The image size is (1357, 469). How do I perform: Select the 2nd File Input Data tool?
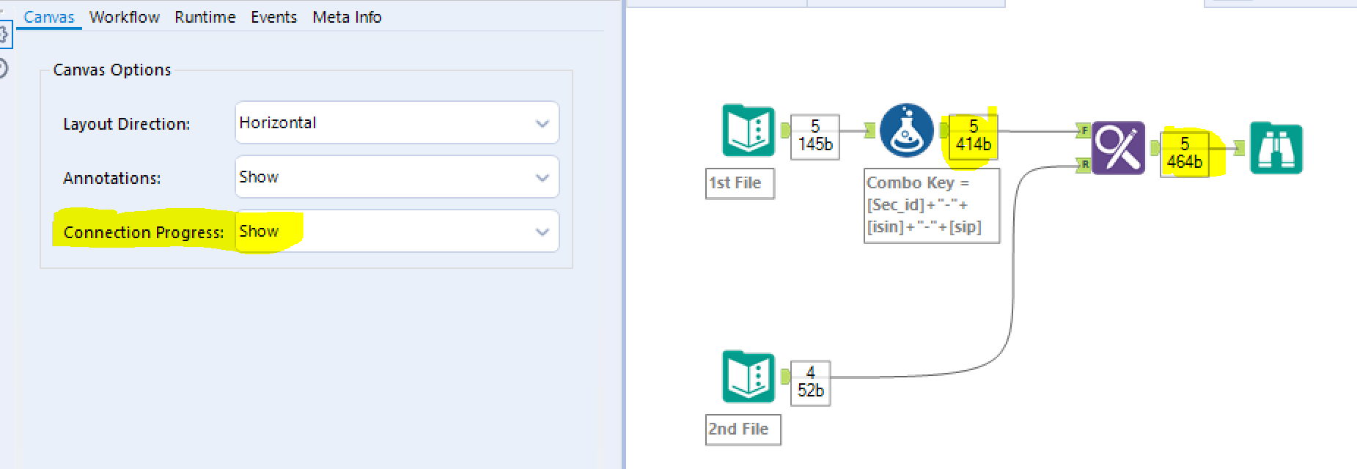point(748,377)
